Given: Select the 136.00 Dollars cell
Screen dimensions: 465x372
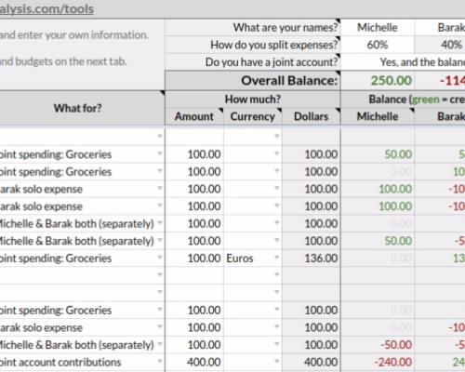Looking at the screenshot, I should [312, 259].
